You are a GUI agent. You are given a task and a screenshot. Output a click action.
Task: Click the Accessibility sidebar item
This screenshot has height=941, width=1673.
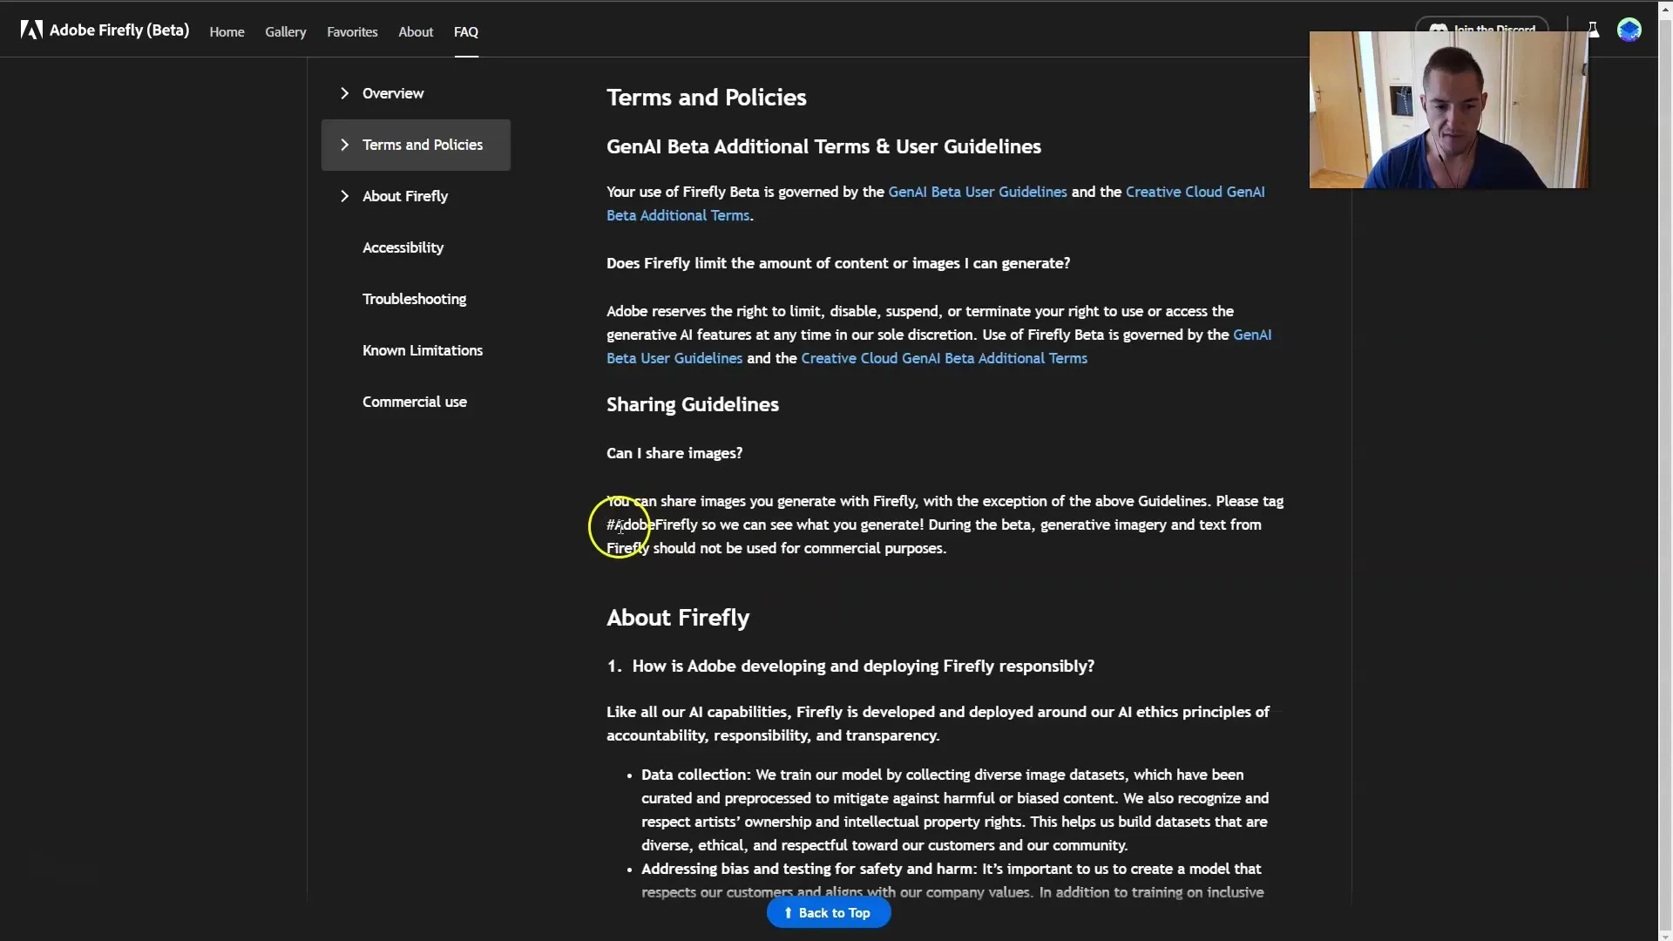point(403,246)
